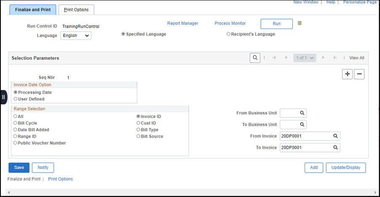Select the Finalize and Print tab
This screenshot has height=197, width=380.
32,10
